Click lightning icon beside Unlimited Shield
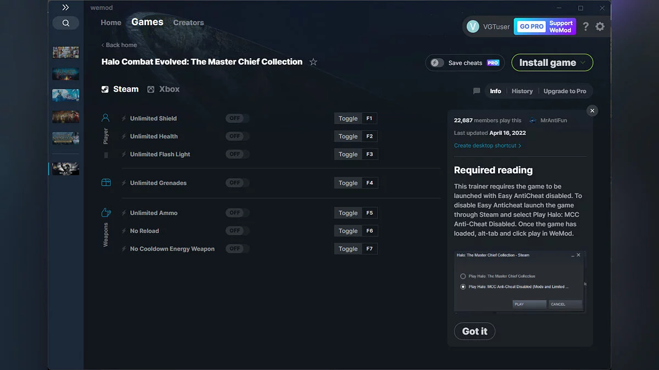This screenshot has width=659, height=370. [x=124, y=118]
